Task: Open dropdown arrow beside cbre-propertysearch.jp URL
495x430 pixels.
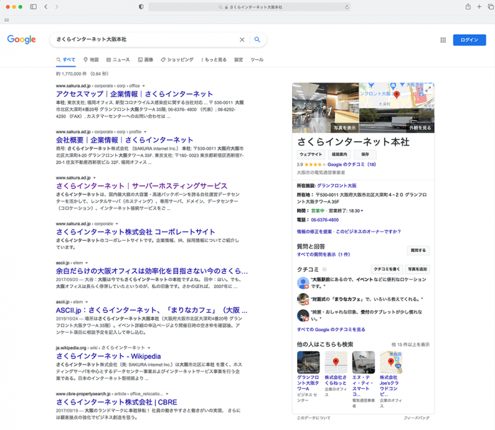Action: (x=167, y=394)
